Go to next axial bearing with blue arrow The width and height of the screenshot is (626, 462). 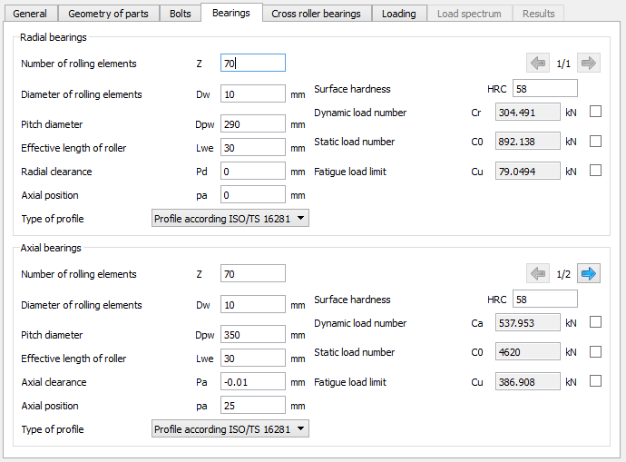(589, 273)
